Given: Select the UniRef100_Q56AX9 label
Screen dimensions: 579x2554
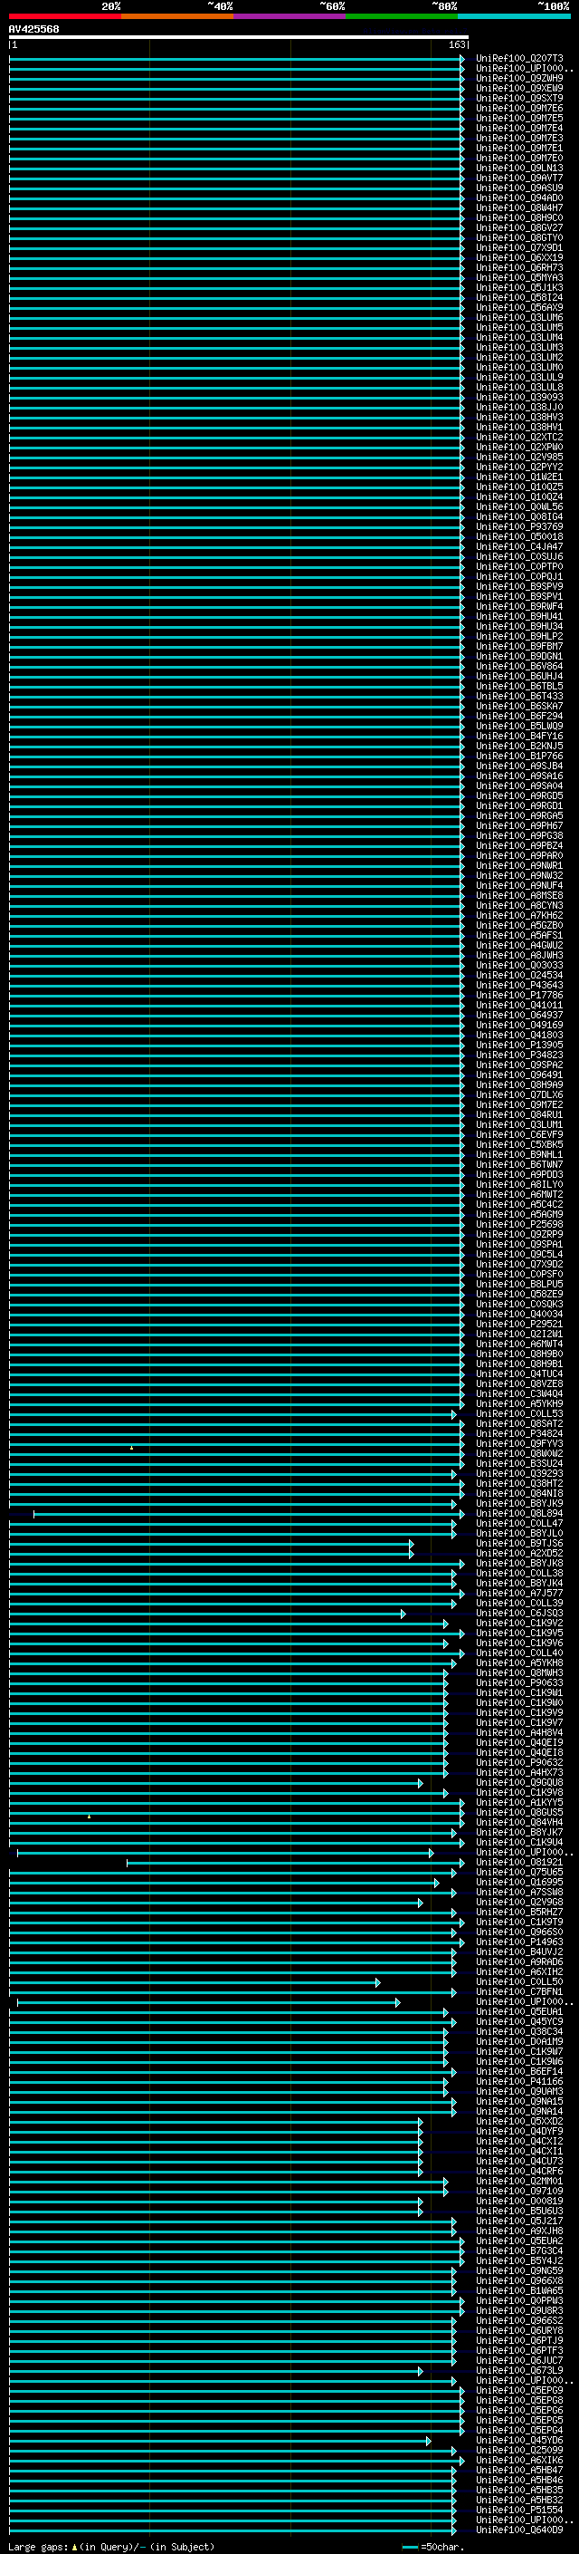Looking at the screenshot, I should click(x=519, y=307).
